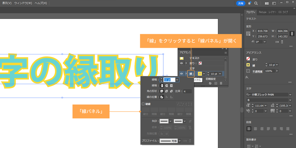Click the W width field 664.396
296x148 pixels.
coord(283,31)
